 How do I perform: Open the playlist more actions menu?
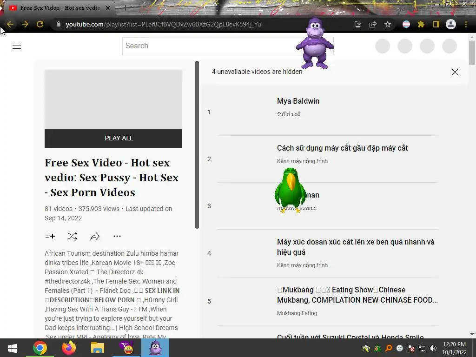[x=117, y=236]
